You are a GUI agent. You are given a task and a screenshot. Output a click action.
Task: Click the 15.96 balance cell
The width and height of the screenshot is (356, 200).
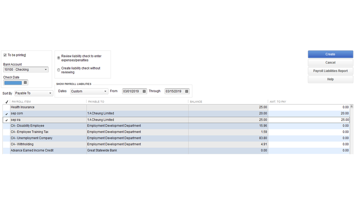(x=228, y=126)
